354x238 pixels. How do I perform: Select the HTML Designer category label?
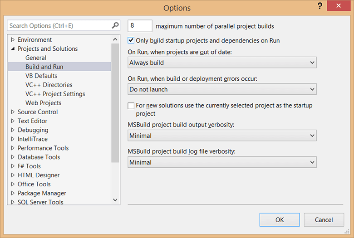pyautogui.click(x=39, y=175)
